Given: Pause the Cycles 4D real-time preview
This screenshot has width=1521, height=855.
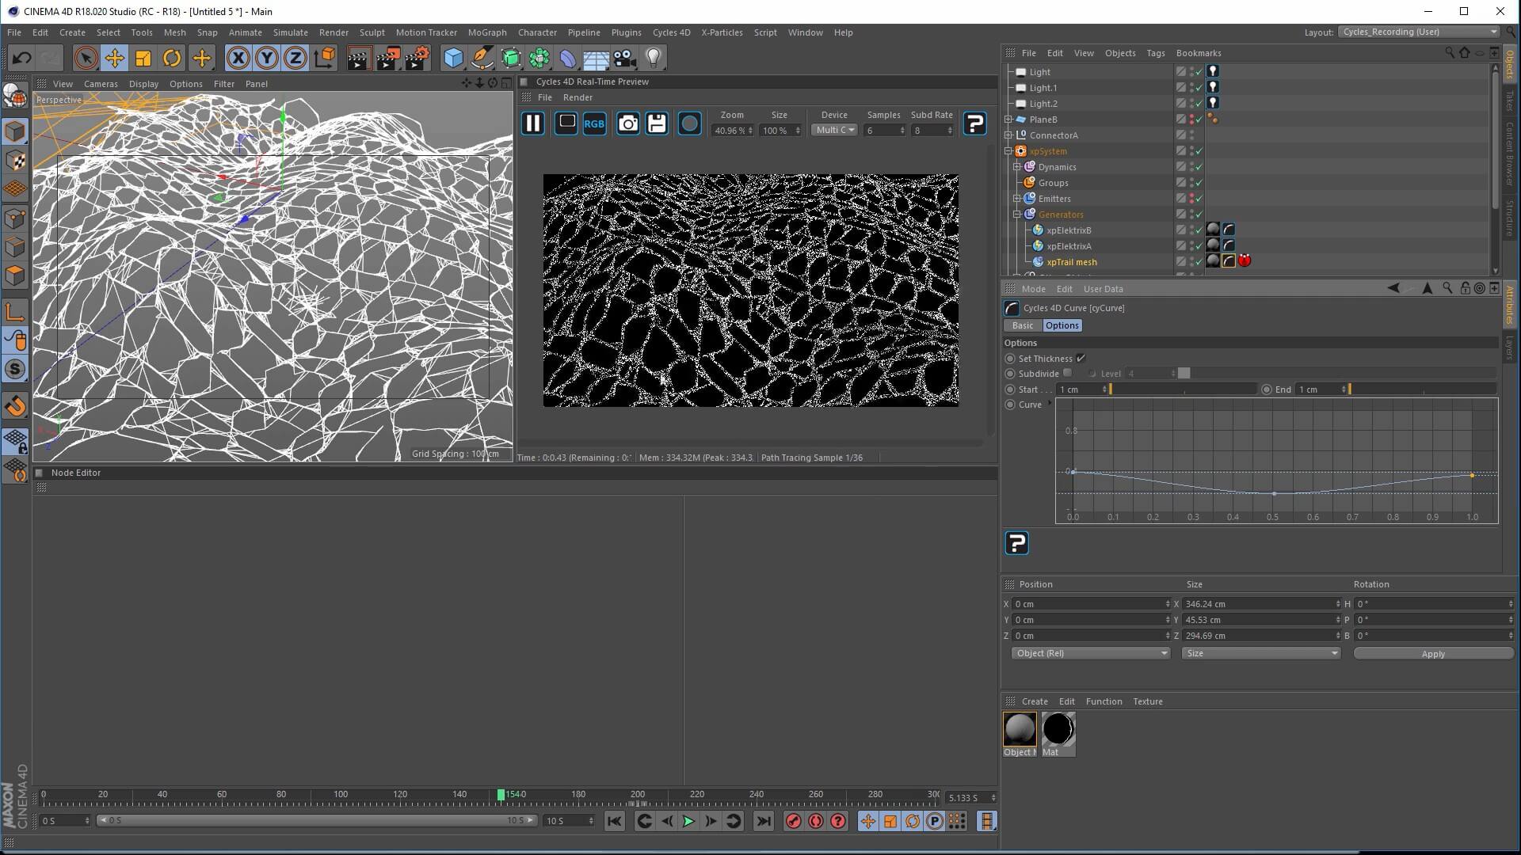Looking at the screenshot, I should pyautogui.click(x=533, y=123).
